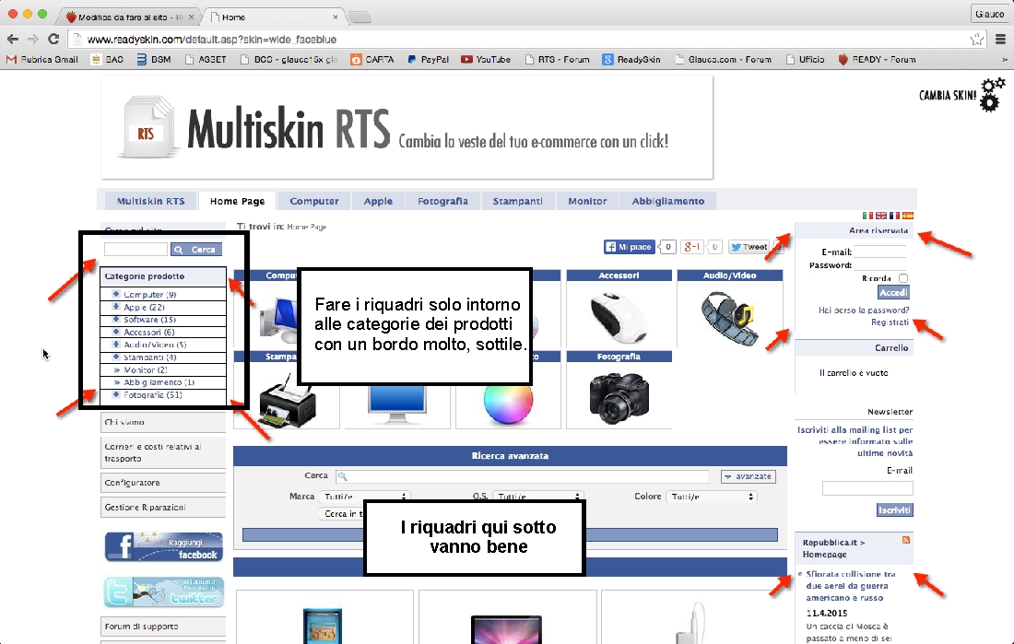
Task: Open the Accessori mouse thumbnail
Action: point(619,317)
